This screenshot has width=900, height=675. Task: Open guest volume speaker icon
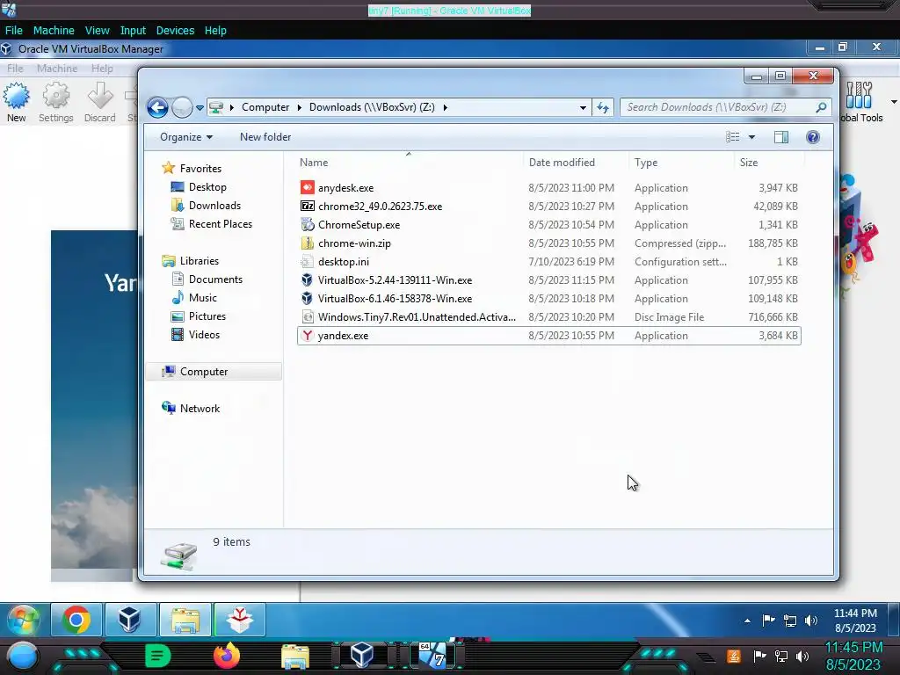coord(811,621)
